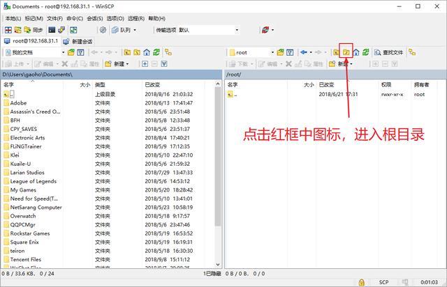Viewport: 447px width, 287px height.
Task: Click the local path bar D:\Users\gaoho\Documents\
Action: pyautogui.click(x=111, y=75)
